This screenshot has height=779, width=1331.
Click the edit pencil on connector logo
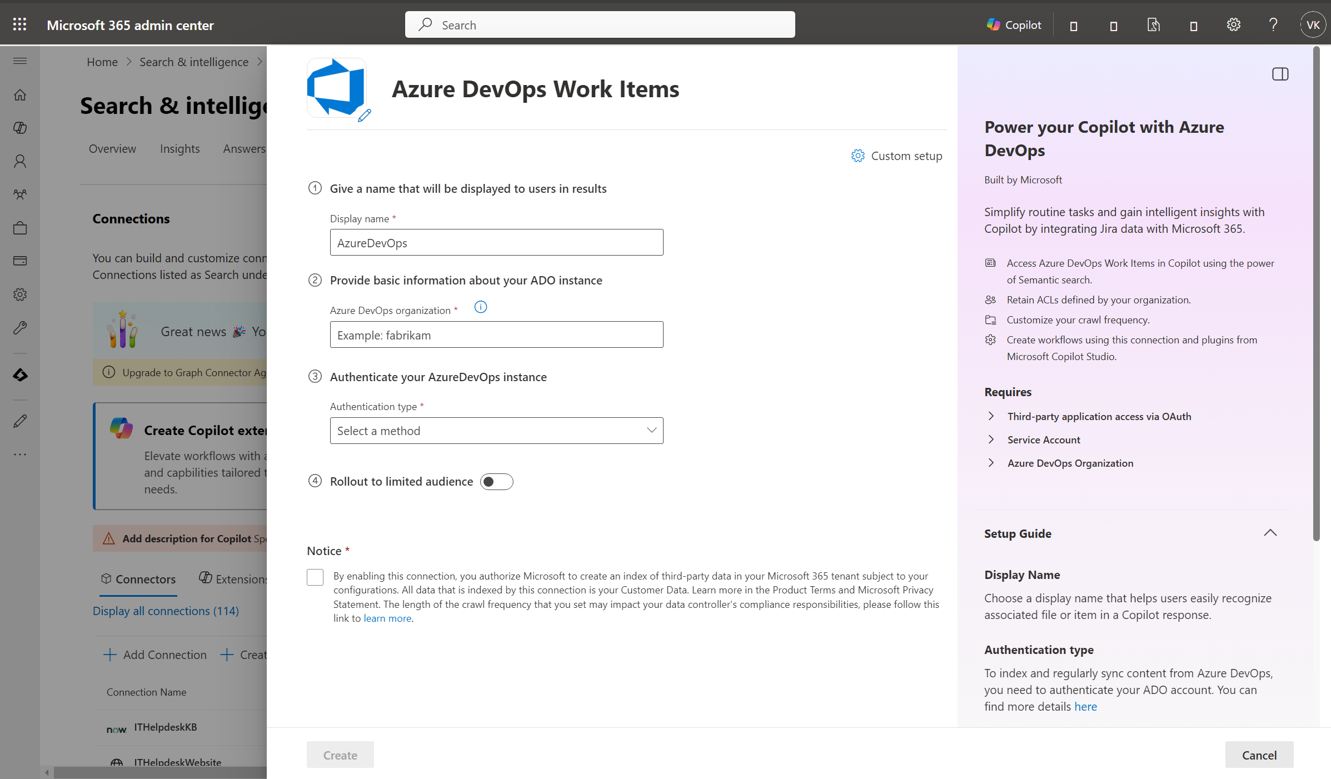[x=364, y=116]
